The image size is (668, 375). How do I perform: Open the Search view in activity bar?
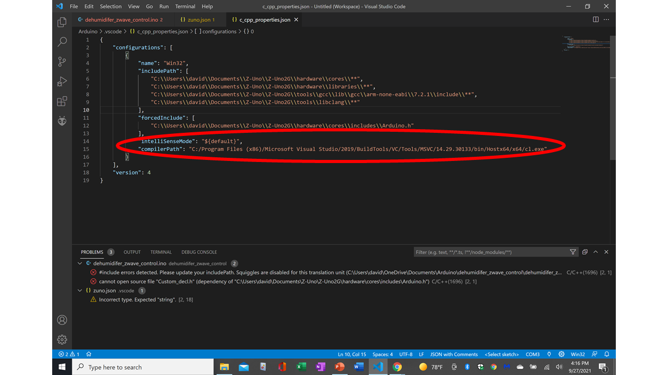62,42
